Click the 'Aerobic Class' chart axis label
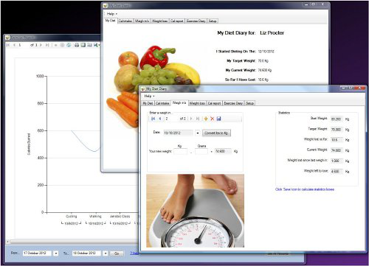The width and height of the screenshot is (369, 266). point(120,217)
